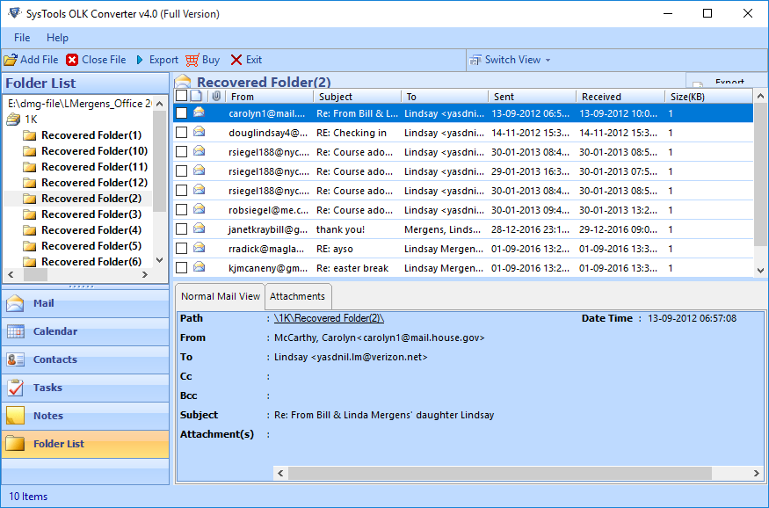Click the SysTools app logo in title bar

[15, 13]
